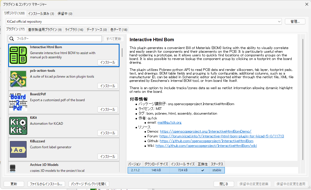
Task: Focus the フィルター search field
Action: pos(55,39)
